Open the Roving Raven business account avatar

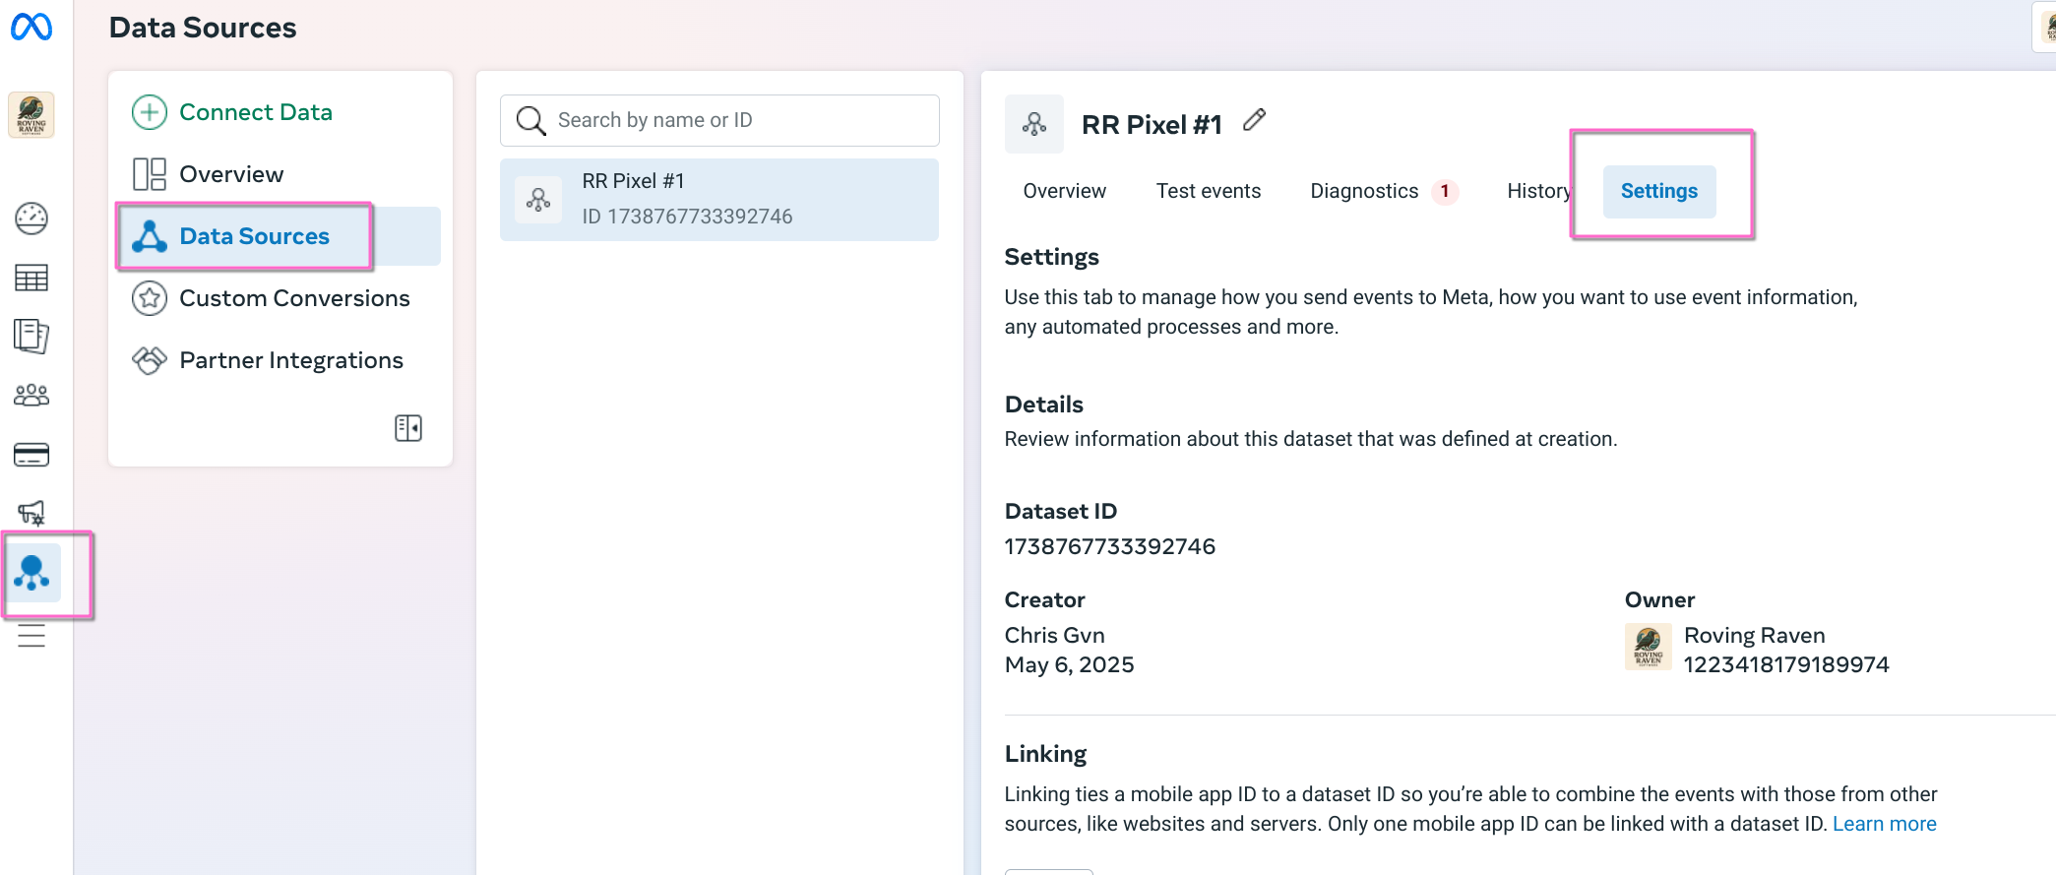click(31, 115)
